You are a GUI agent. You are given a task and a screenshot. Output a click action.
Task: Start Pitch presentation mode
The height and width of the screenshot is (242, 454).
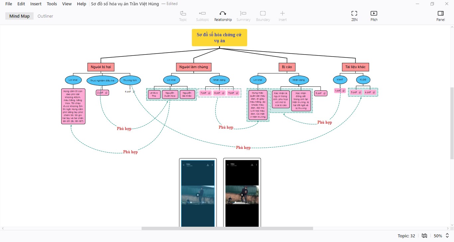pyautogui.click(x=374, y=13)
